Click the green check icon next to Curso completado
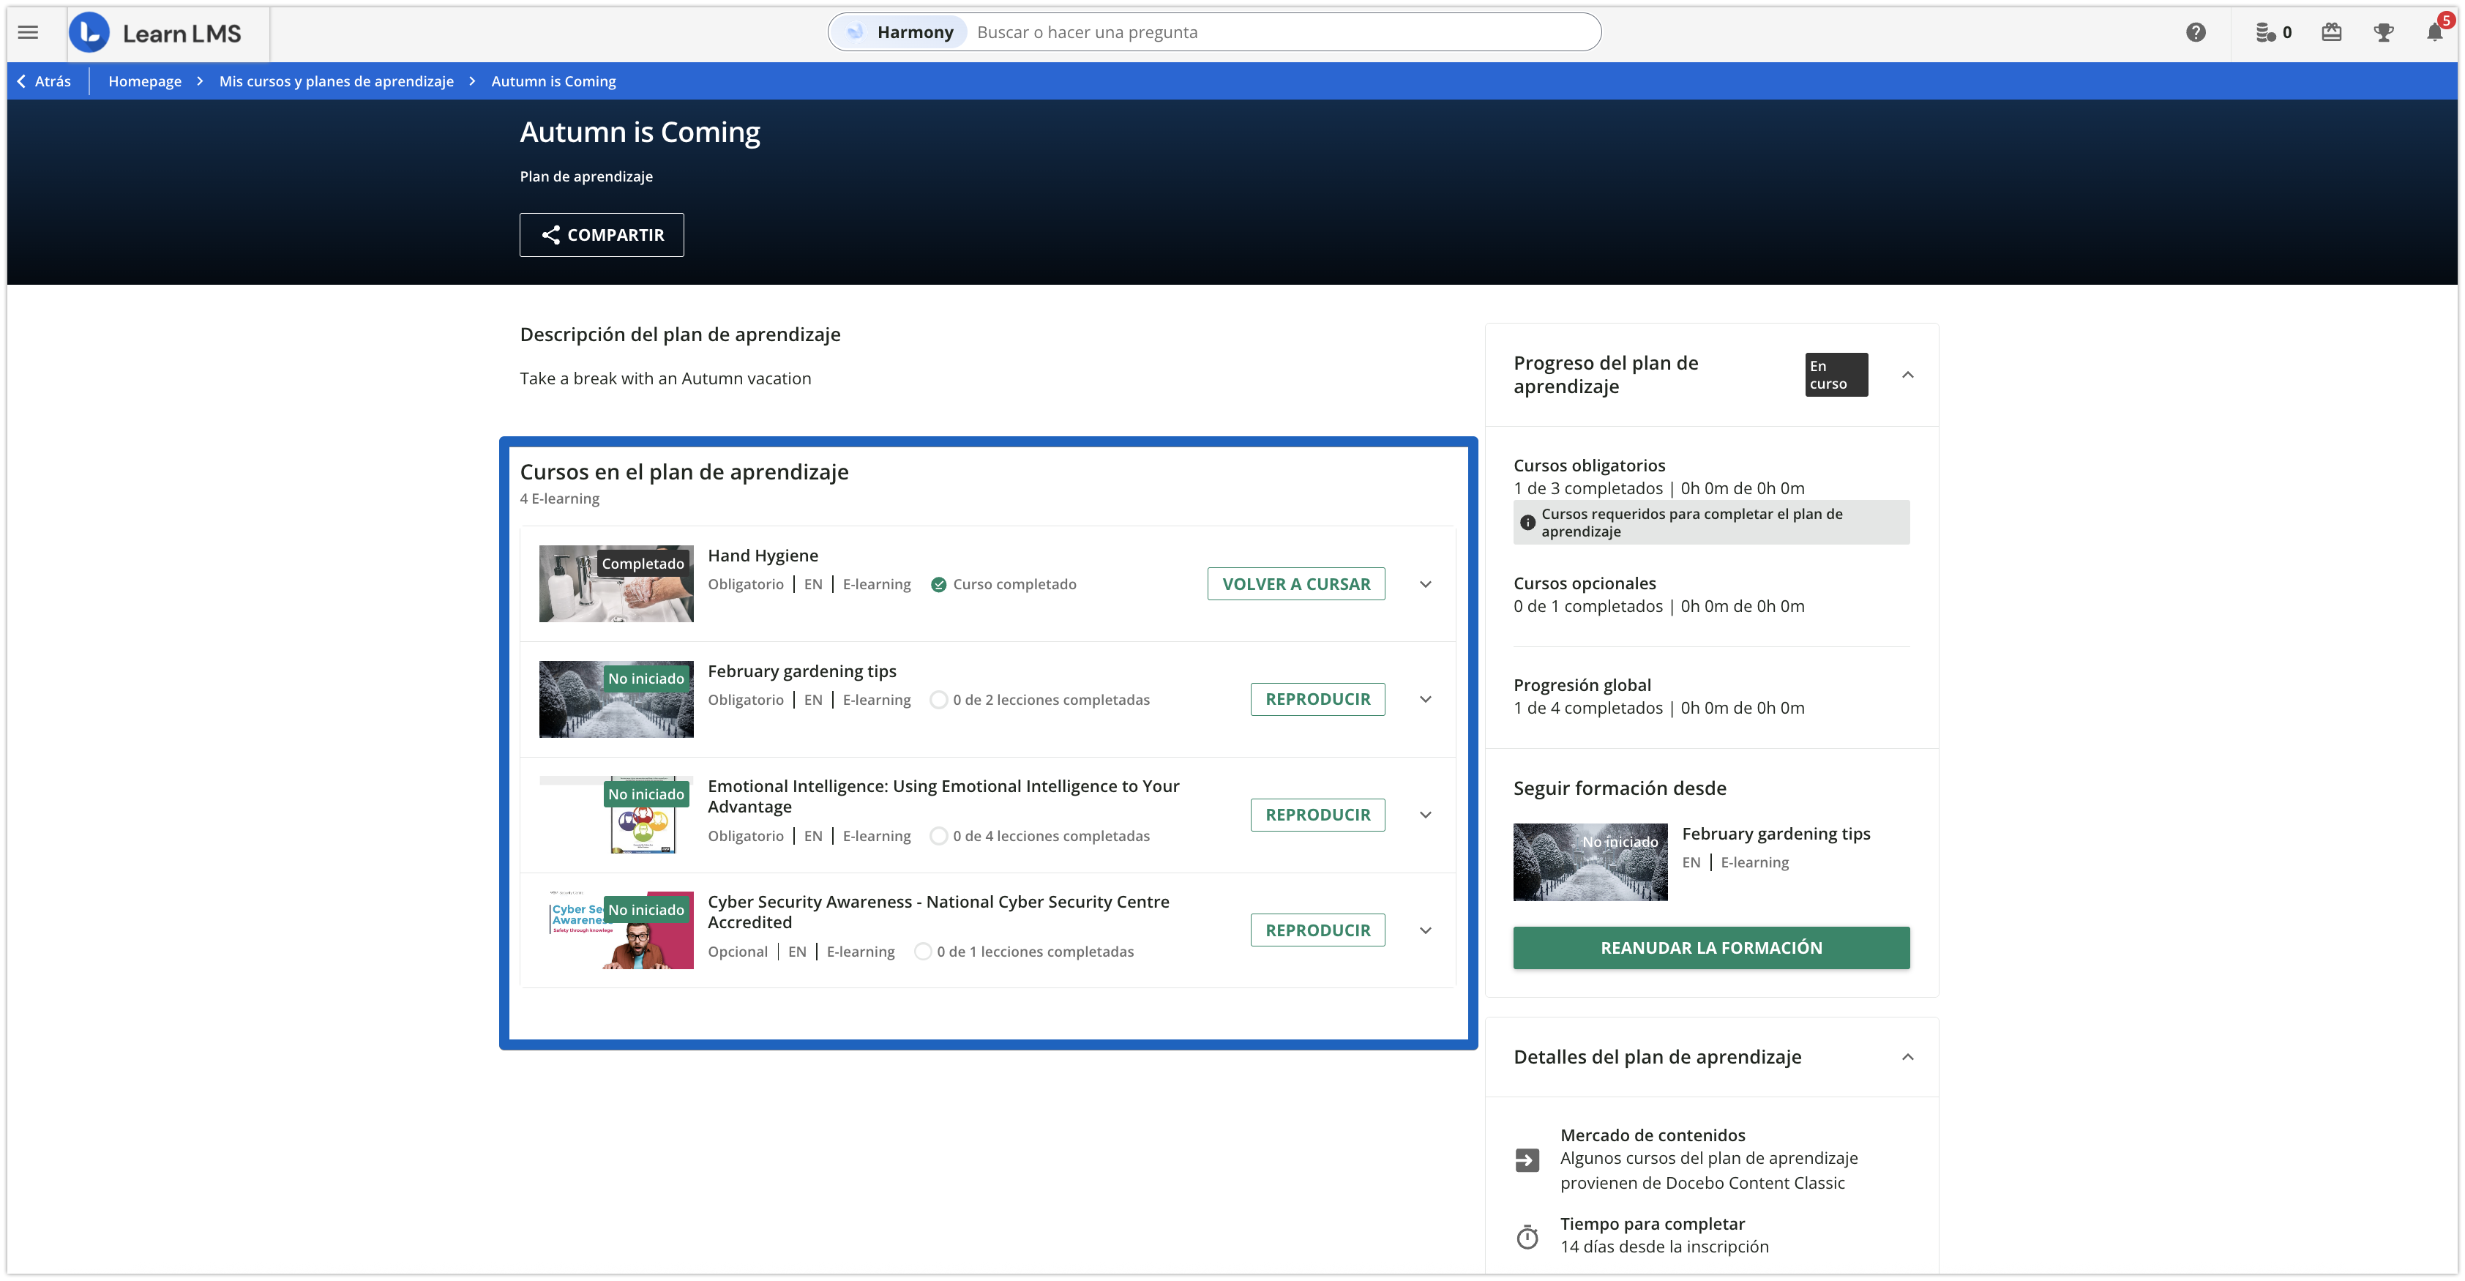 pos(939,584)
